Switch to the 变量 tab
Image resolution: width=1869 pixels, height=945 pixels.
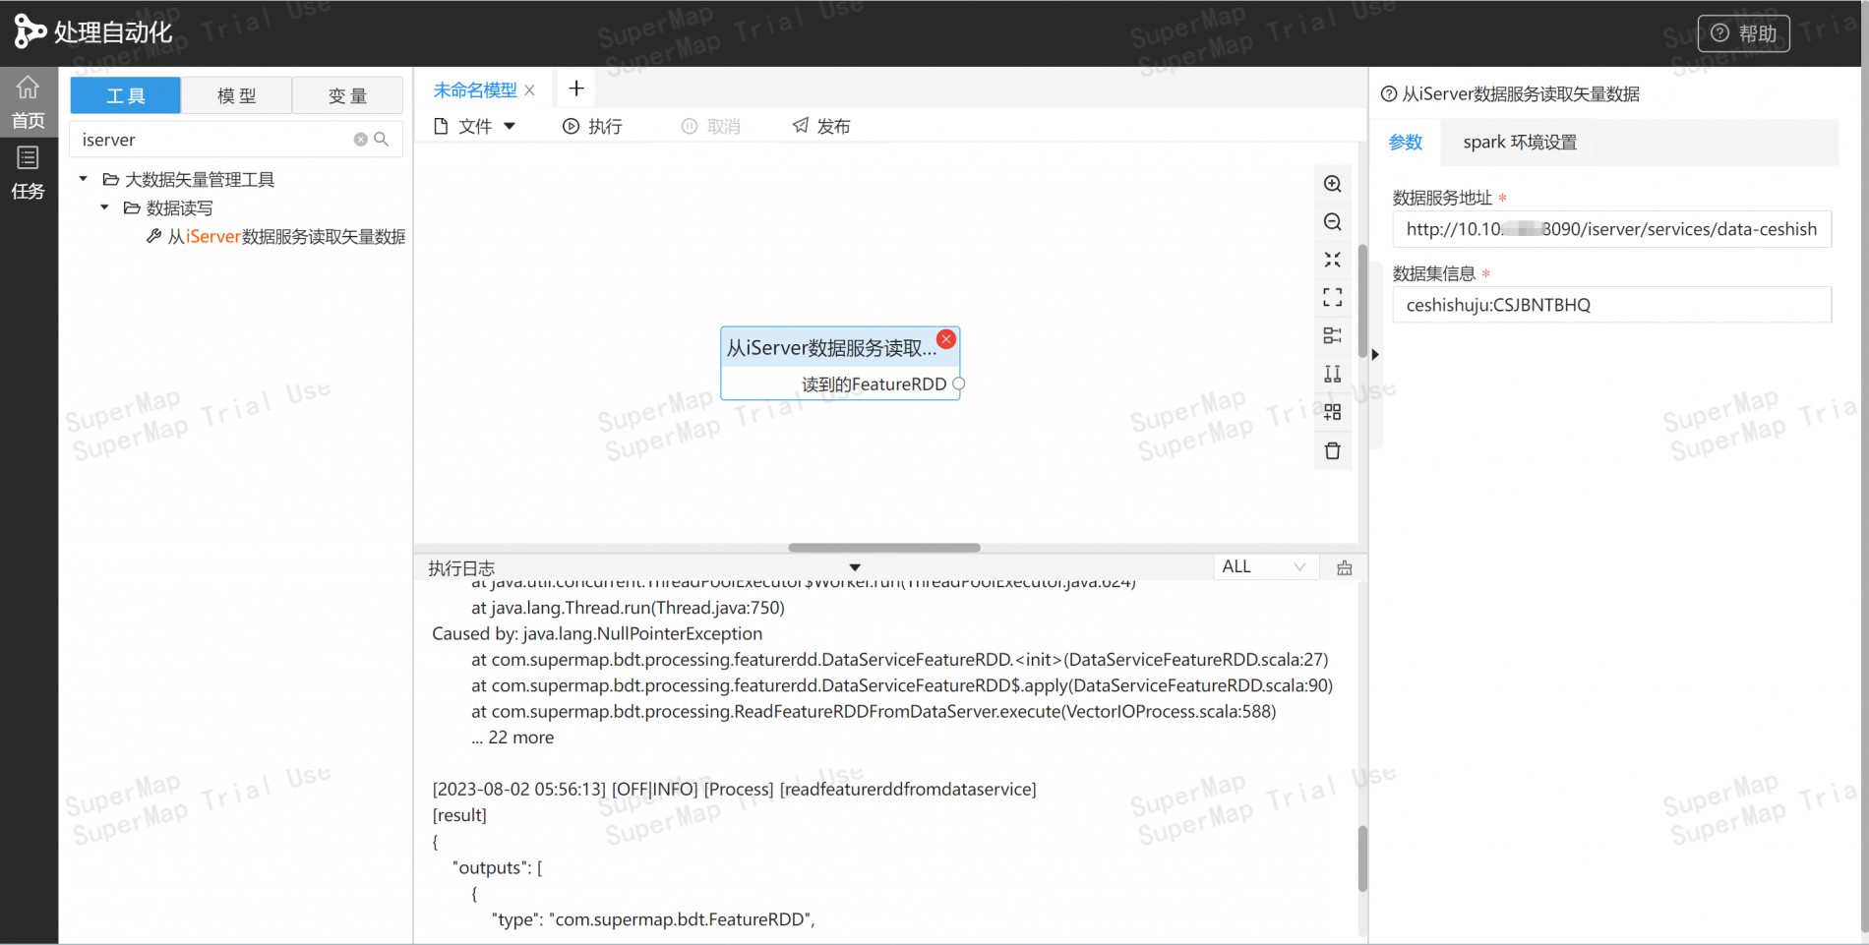tap(347, 95)
